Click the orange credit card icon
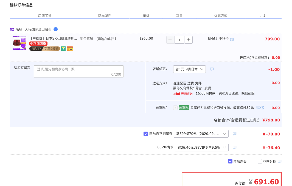Image resolution: width=292 pixels, height=186 pixels. click(x=70, y=49)
